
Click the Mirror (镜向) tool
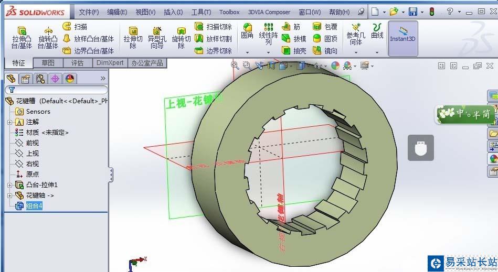325,51
